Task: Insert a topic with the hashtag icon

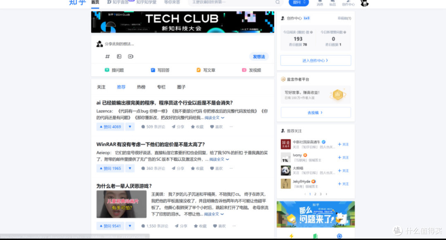Action: [107, 56]
